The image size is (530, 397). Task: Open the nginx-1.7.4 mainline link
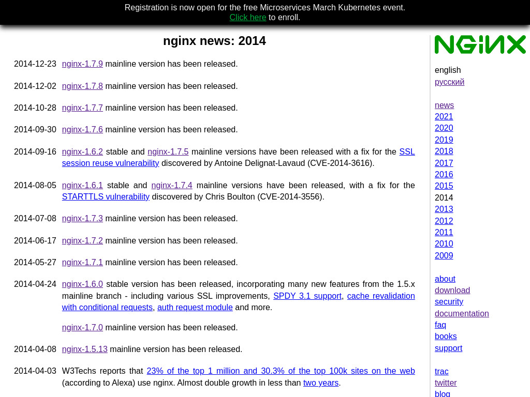[x=172, y=186]
